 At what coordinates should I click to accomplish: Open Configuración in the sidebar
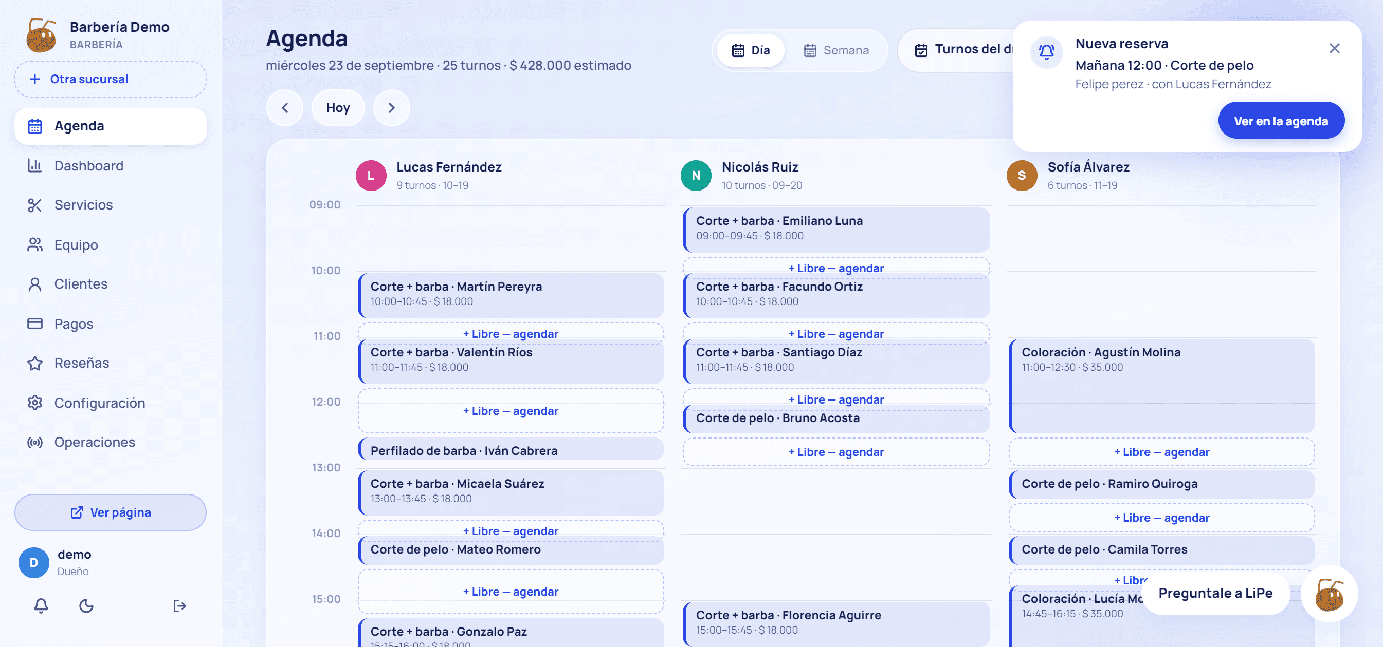[x=111, y=403]
